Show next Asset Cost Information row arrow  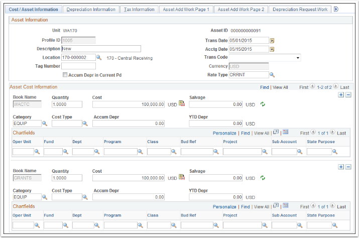335,86
